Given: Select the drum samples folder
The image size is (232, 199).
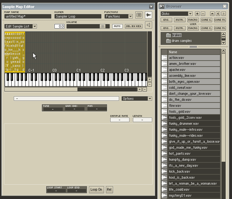Looking at the screenshot, I should point(179,41).
